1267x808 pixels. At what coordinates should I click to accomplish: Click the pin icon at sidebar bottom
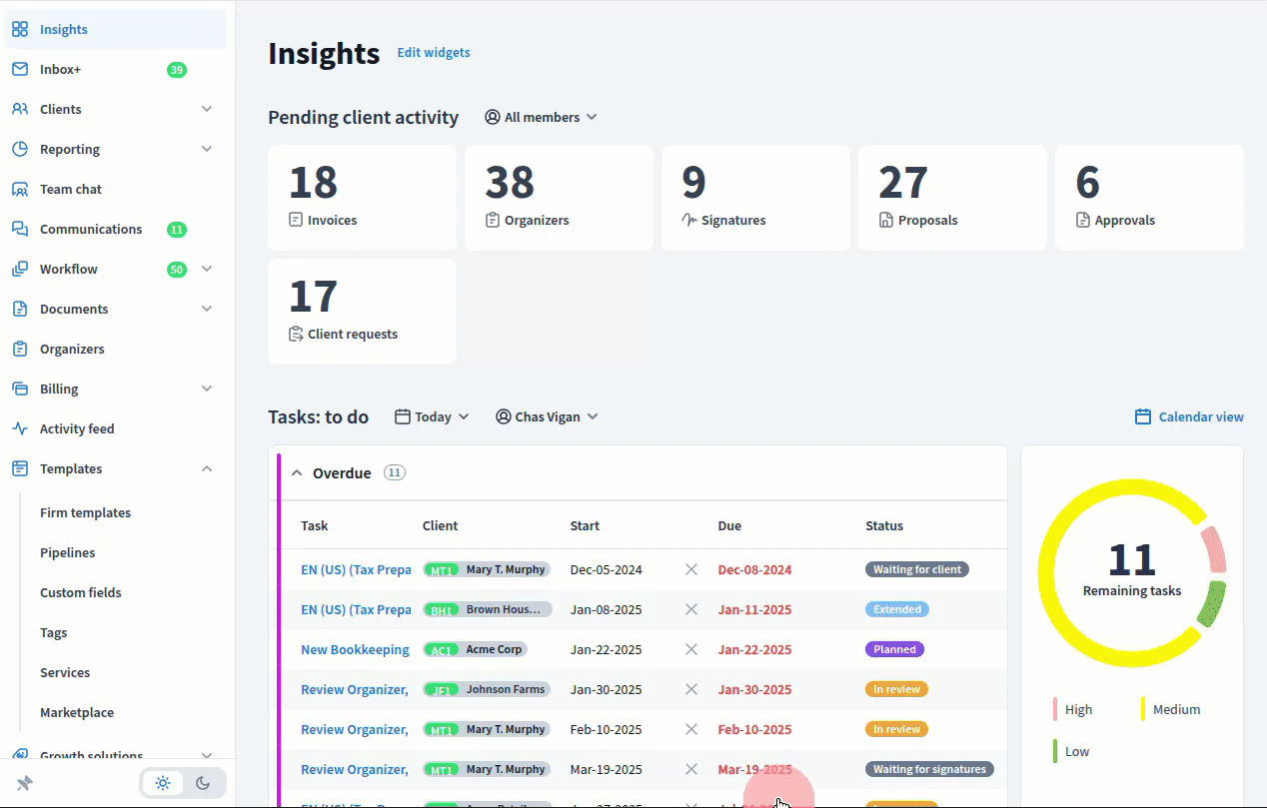click(x=24, y=783)
